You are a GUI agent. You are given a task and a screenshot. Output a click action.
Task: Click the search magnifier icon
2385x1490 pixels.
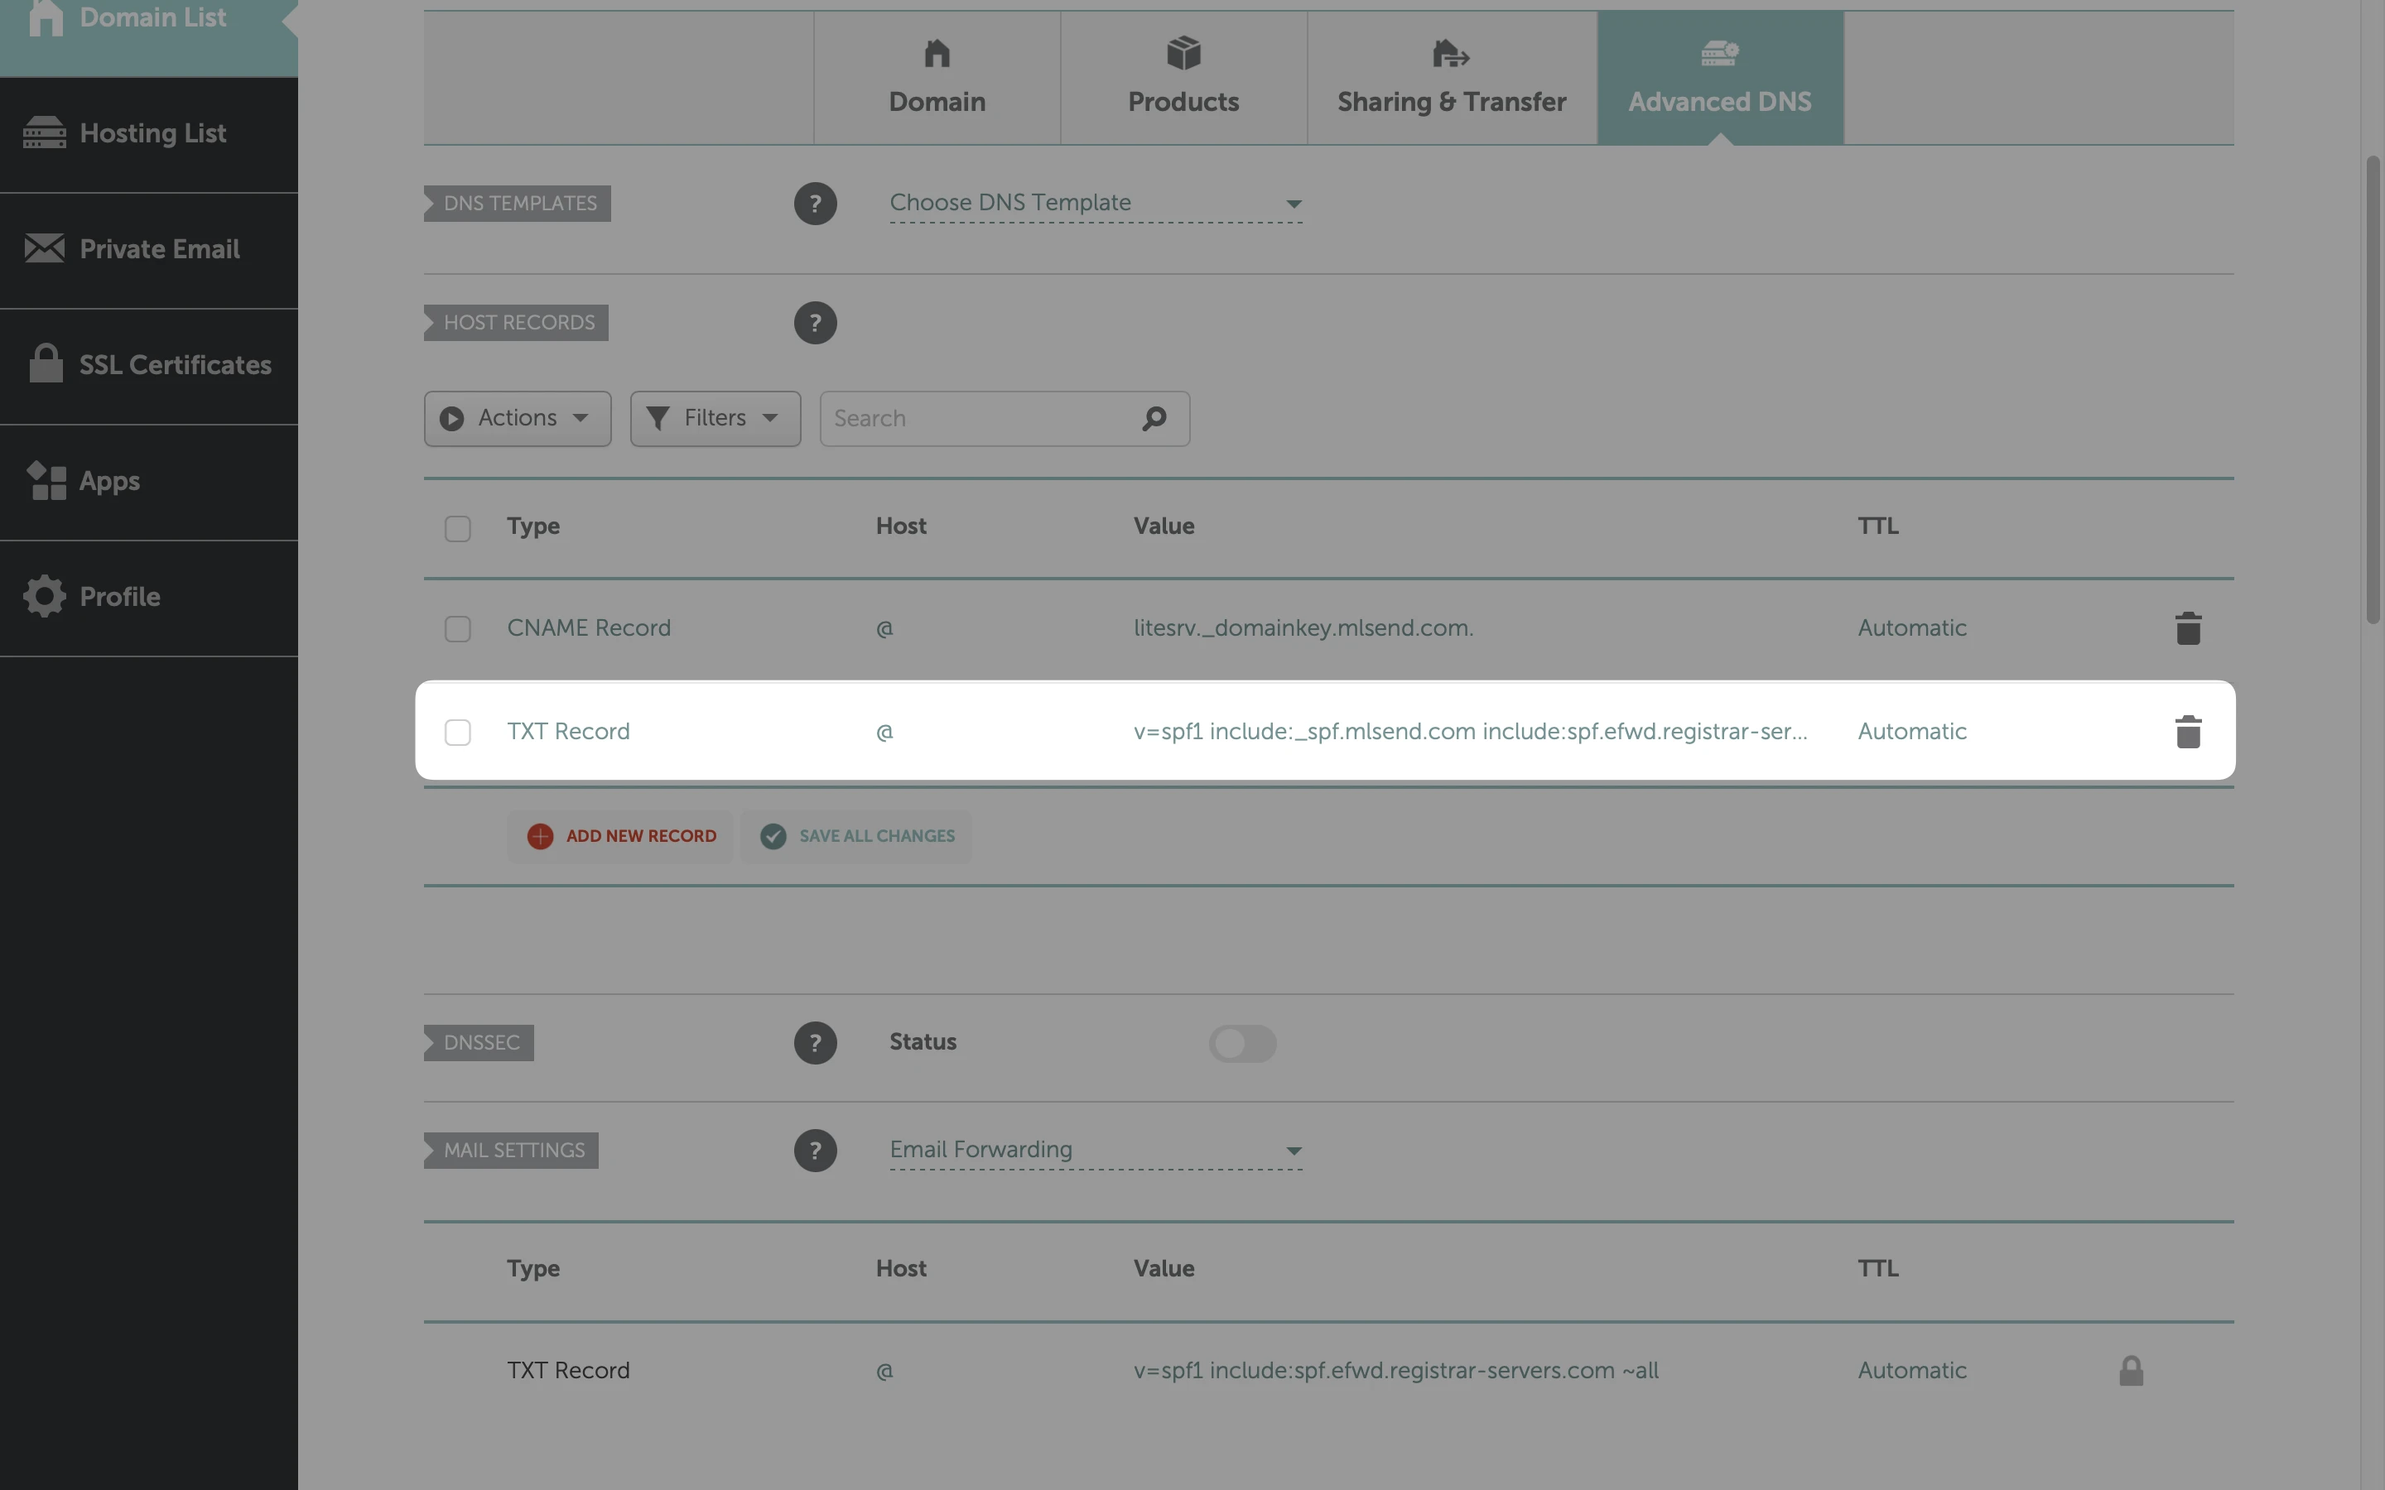tap(1154, 419)
